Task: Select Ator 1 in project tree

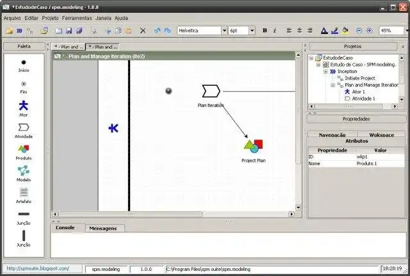Action: click(358, 92)
